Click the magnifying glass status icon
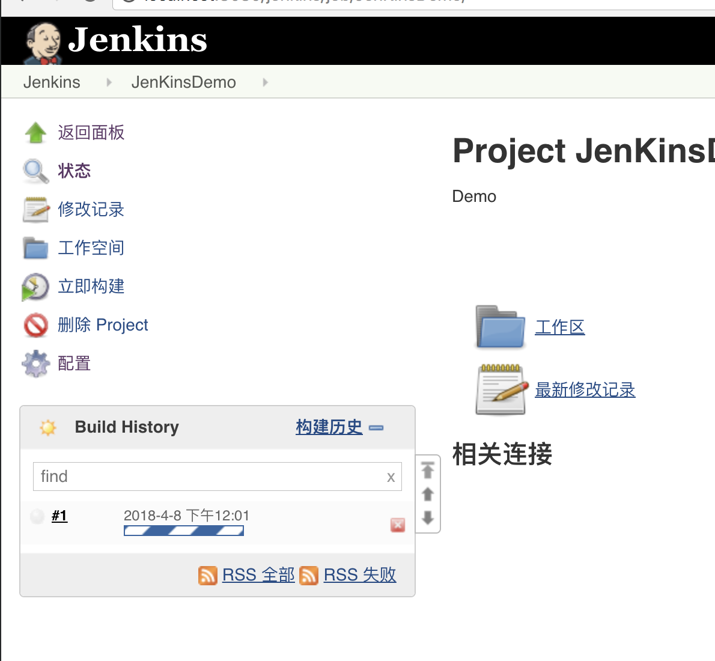This screenshot has height=661, width=715. click(35, 171)
